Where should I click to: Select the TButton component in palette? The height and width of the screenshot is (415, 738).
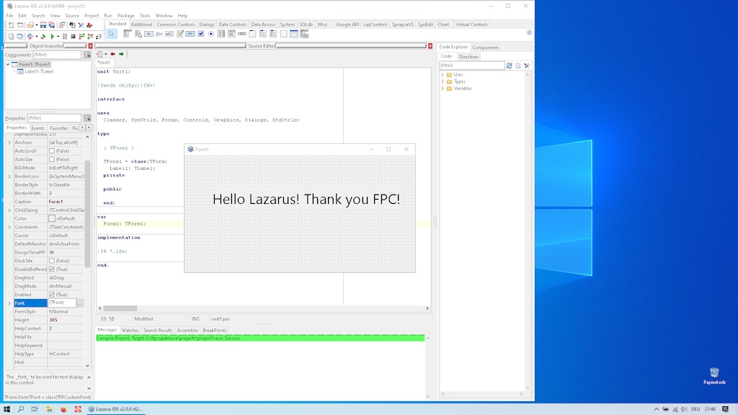(148, 34)
